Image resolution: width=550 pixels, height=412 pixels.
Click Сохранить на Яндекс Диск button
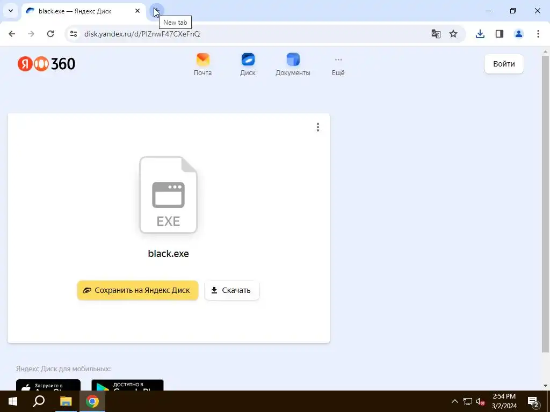pyautogui.click(x=137, y=290)
